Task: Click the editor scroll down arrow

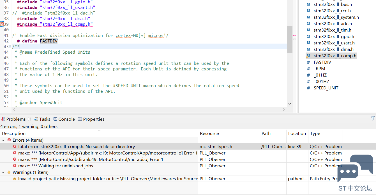Action: coord(290,104)
